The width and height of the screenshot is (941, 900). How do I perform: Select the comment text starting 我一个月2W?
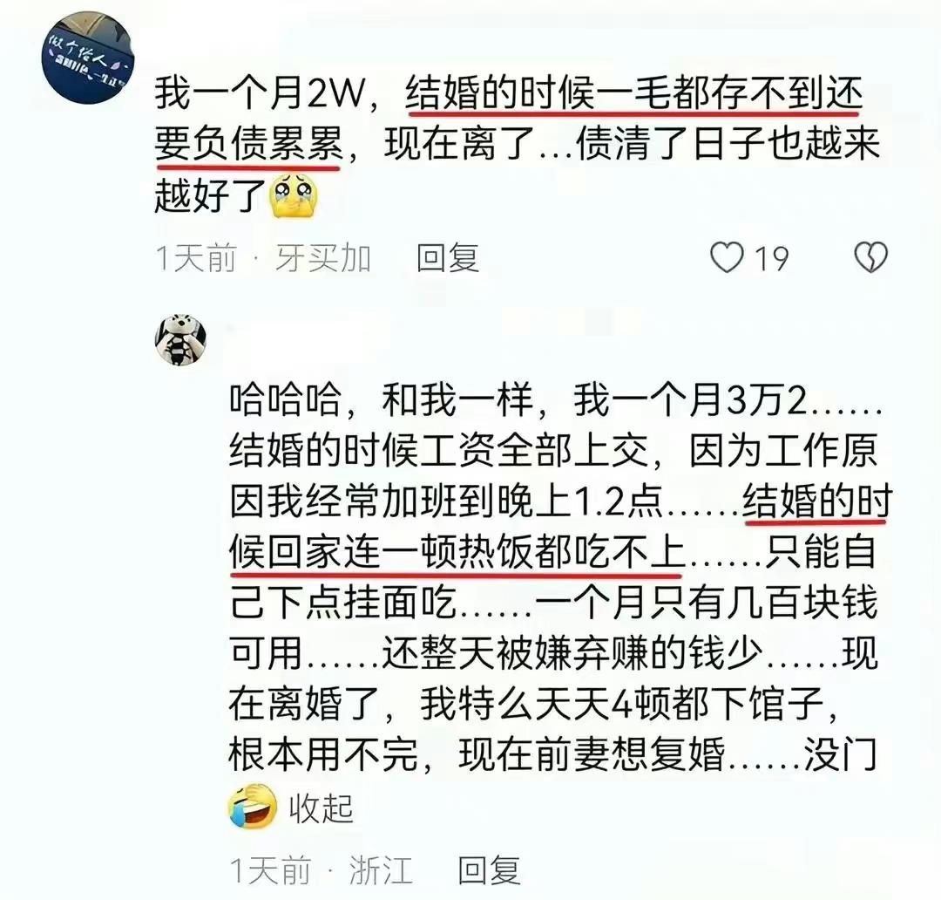(x=518, y=145)
